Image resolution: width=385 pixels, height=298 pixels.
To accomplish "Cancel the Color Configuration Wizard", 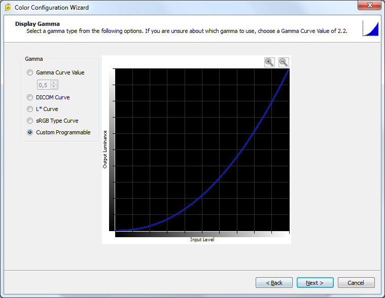I will [x=356, y=283].
